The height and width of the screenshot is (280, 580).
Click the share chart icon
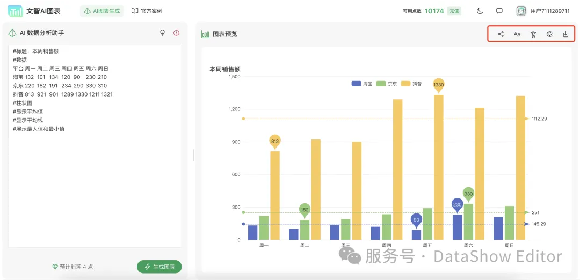point(501,34)
